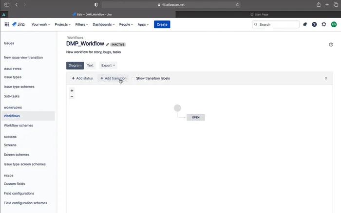The image size is (341, 213).
Task: Collapse the diagram toolbar with double chevron
Action: coord(326,78)
